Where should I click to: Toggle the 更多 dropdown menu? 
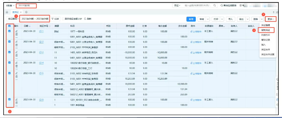(270, 19)
